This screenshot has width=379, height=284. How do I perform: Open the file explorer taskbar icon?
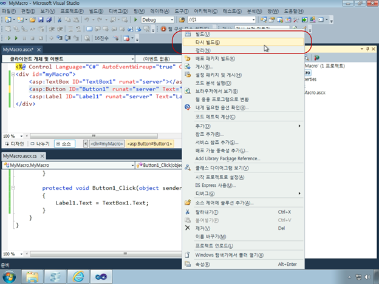click(32, 277)
